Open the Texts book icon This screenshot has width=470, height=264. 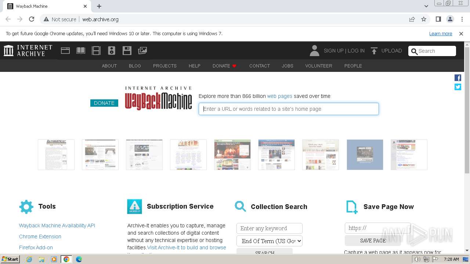pos(81,51)
